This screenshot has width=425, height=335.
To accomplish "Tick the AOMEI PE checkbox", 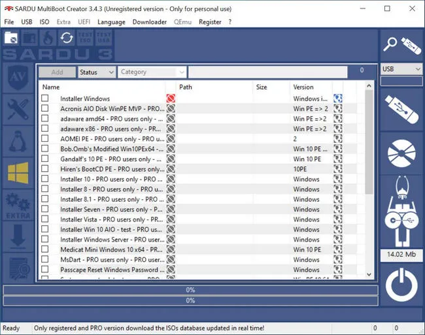I will [45, 138].
